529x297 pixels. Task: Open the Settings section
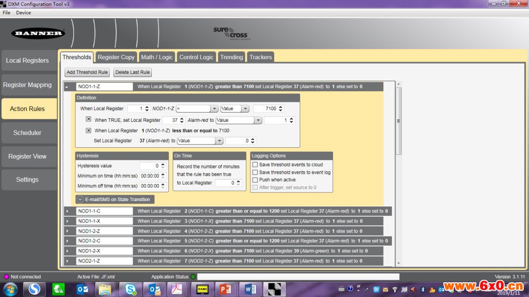pyautogui.click(x=29, y=180)
